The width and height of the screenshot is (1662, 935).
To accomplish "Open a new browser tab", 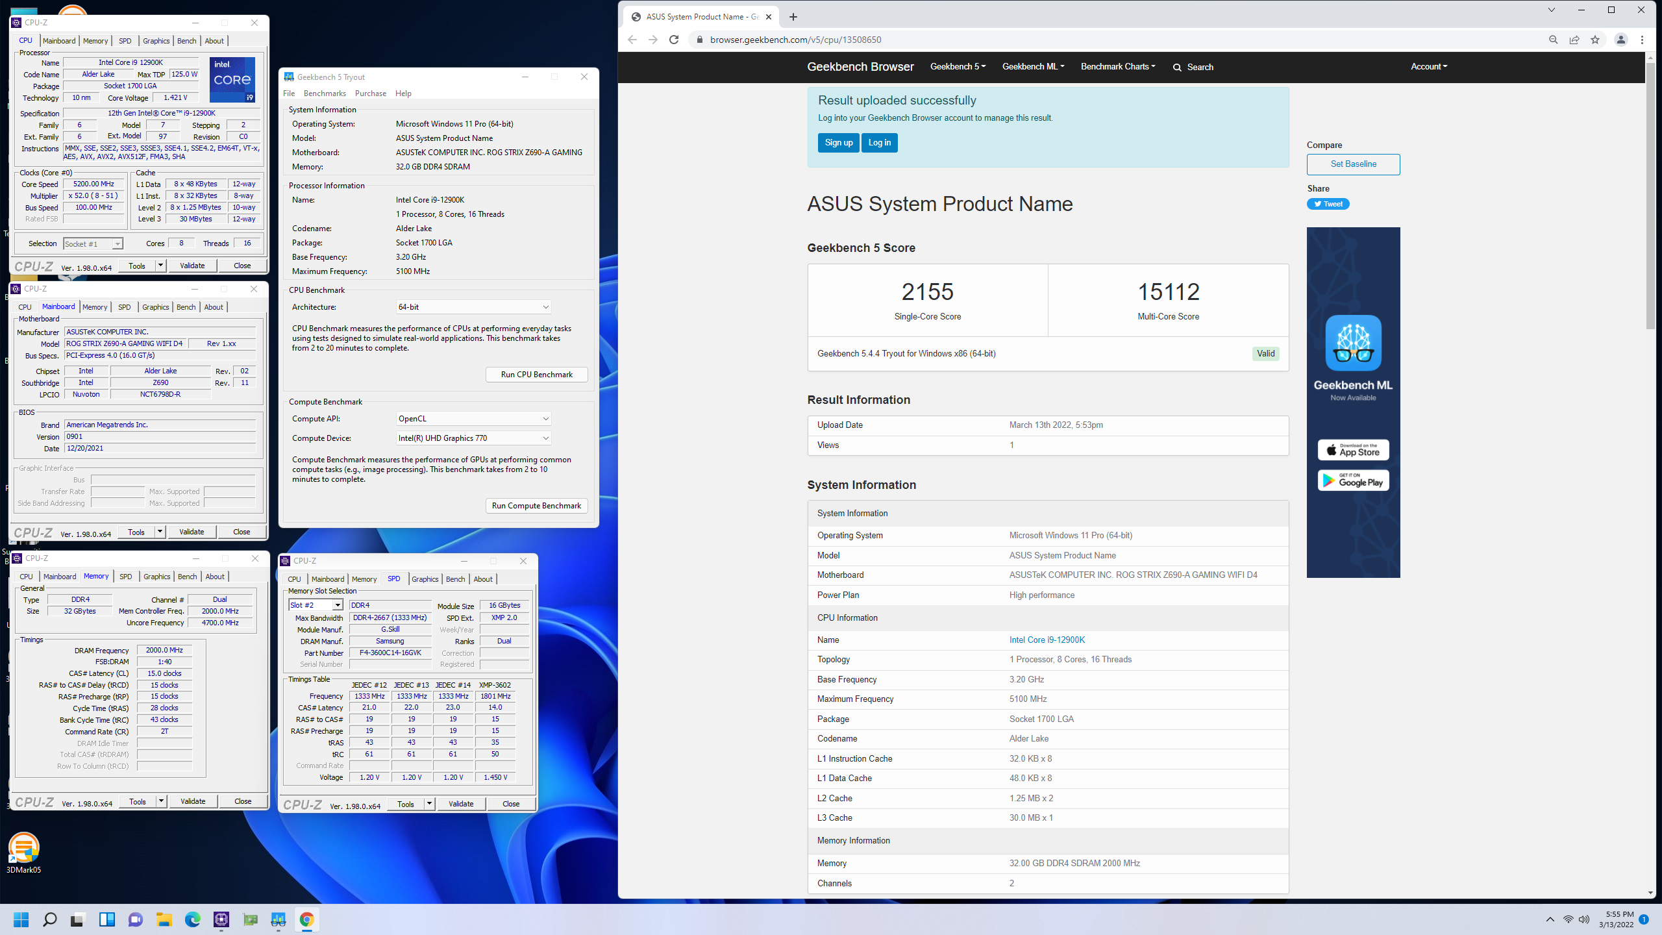I will pos(793,17).
